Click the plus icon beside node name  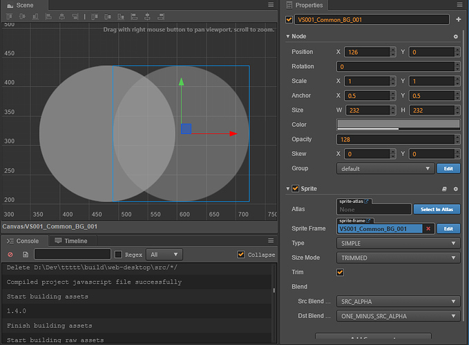459,20
